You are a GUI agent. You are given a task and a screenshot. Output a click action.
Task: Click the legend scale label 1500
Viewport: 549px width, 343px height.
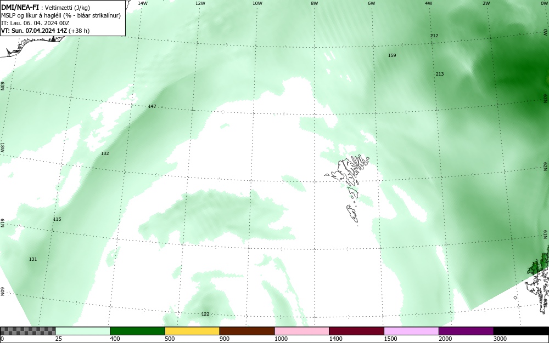pos(390,339)
